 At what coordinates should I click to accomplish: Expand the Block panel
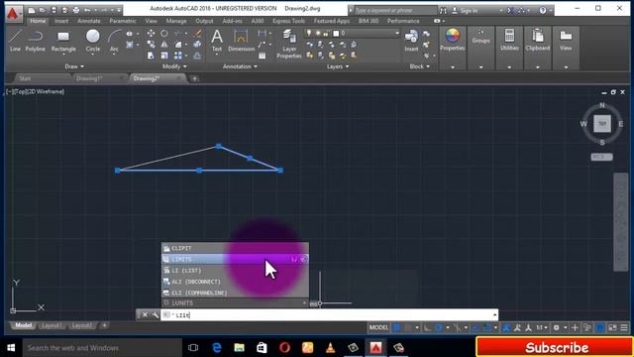point(420,66)
